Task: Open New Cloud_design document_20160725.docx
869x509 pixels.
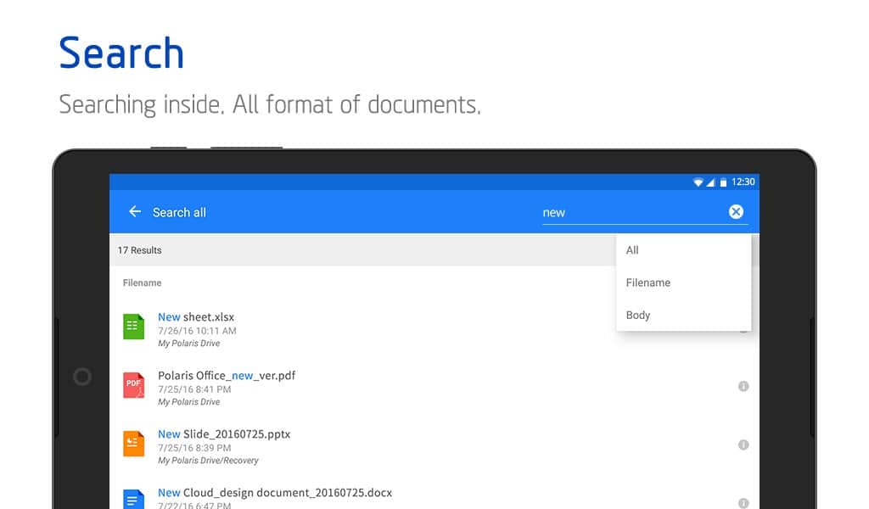Action: pyautogui.click(x=275, y=493)
